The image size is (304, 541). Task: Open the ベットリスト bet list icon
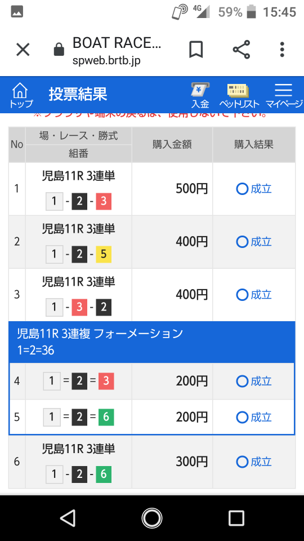(239, 95)
